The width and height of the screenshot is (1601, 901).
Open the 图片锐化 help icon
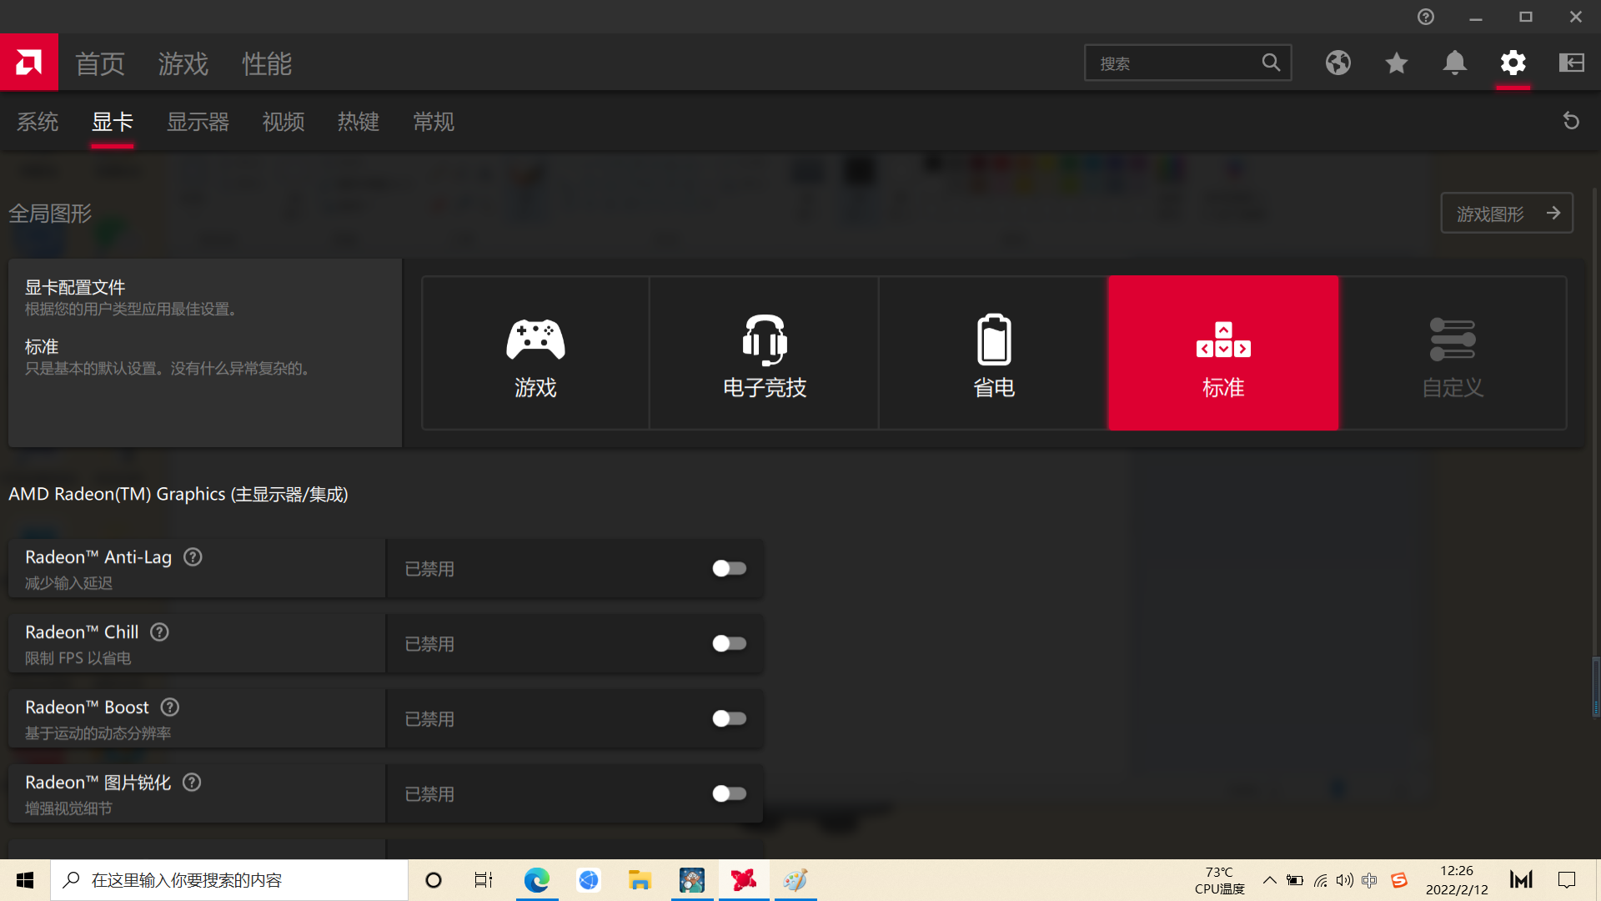click(x=192, y=783)
